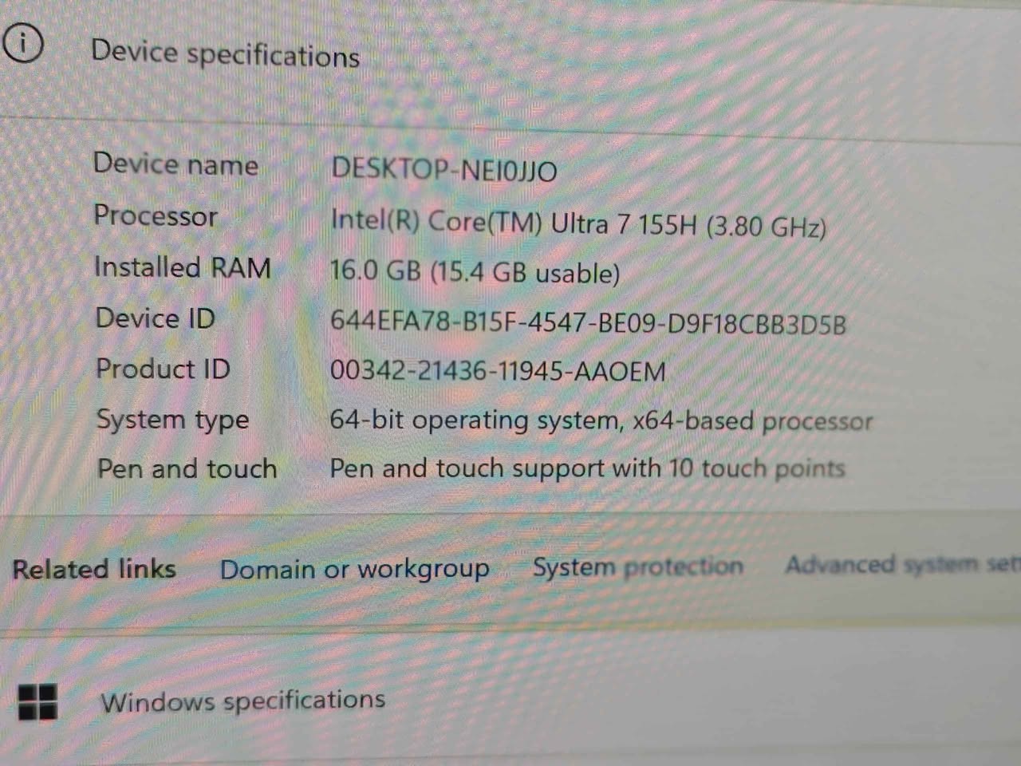
Task: Click the Installed RAM label
Action: (x=183, y=267)
